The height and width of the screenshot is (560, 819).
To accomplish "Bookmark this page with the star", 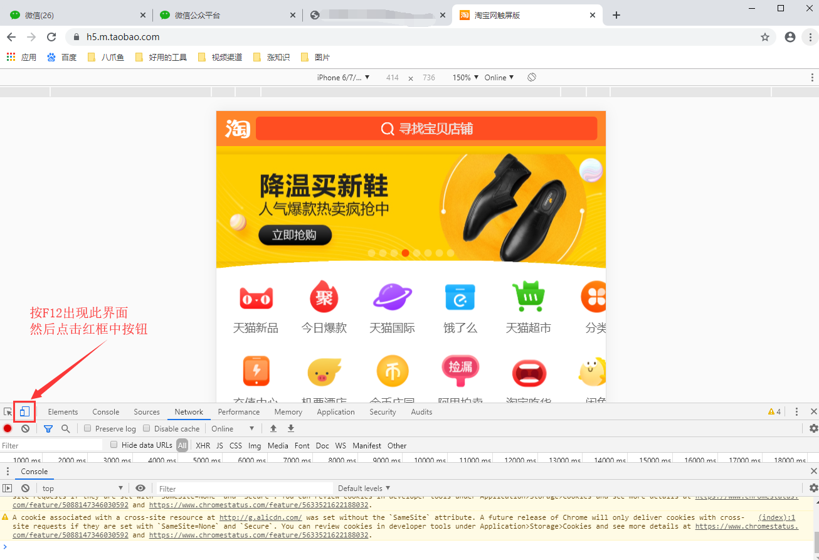I will [x=765, y=37].
